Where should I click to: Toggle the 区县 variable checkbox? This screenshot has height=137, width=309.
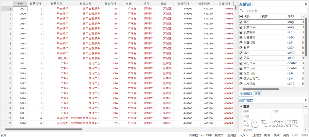tap(241, 58)
